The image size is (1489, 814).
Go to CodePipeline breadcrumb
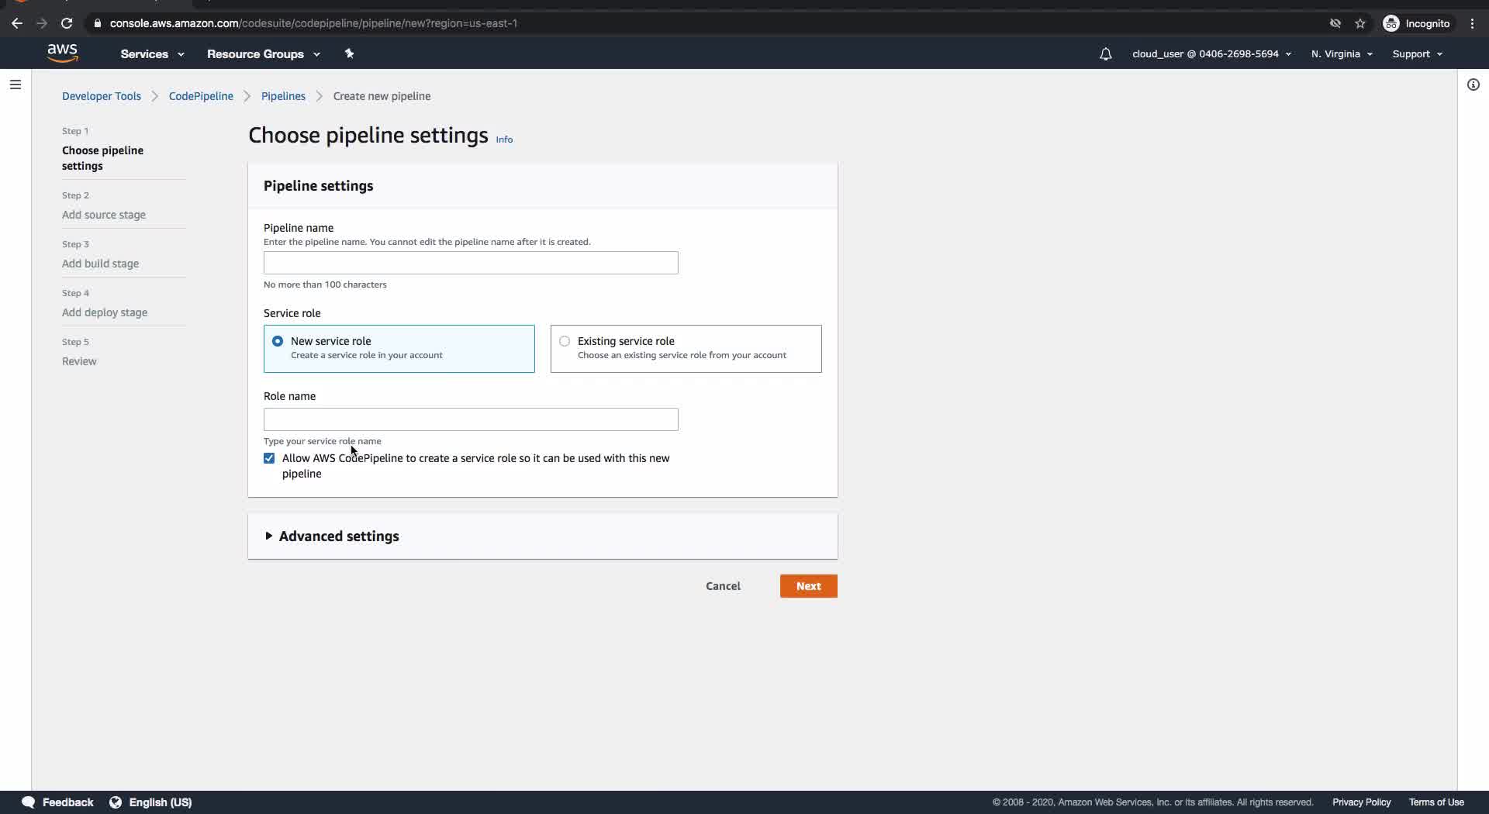[x=201, y=96]
